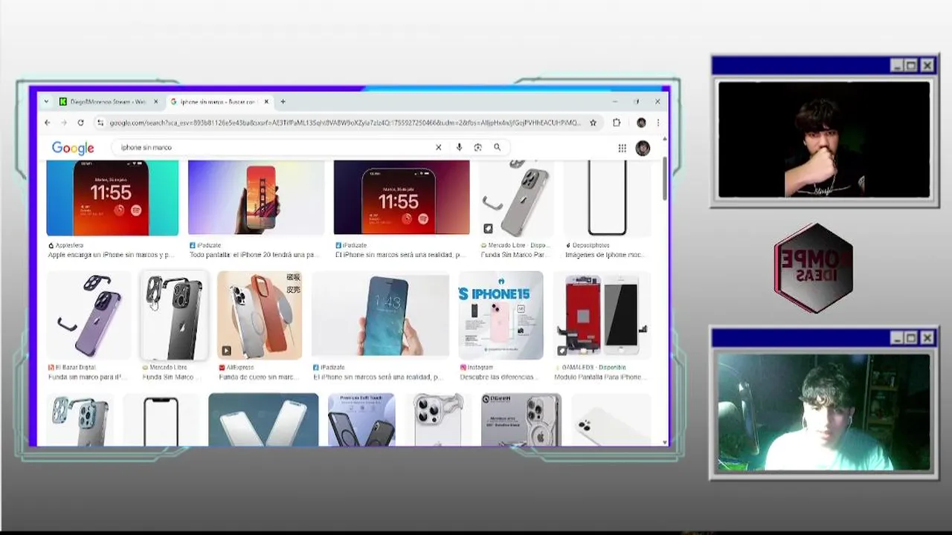The width and height of the screenshot is (952, 535).
Task: Reload the current page
Action: pyautogui.click(x=80, y=123)
